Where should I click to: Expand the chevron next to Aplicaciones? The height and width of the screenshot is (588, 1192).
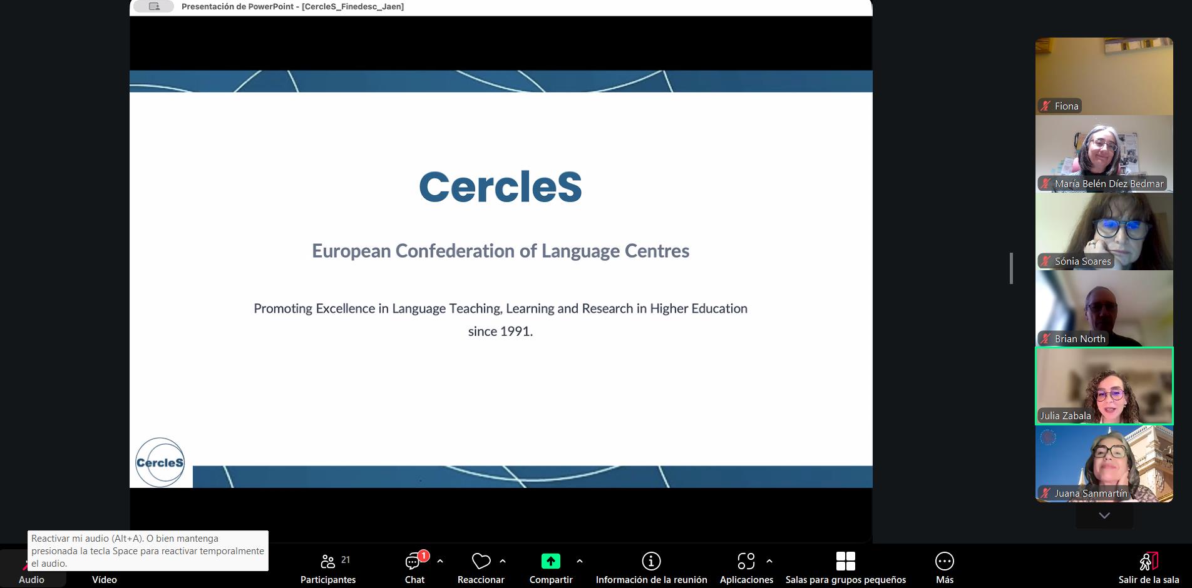coord(769,561)
